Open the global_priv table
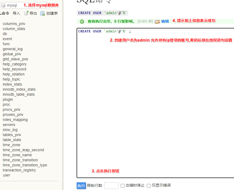 [12, 54]
